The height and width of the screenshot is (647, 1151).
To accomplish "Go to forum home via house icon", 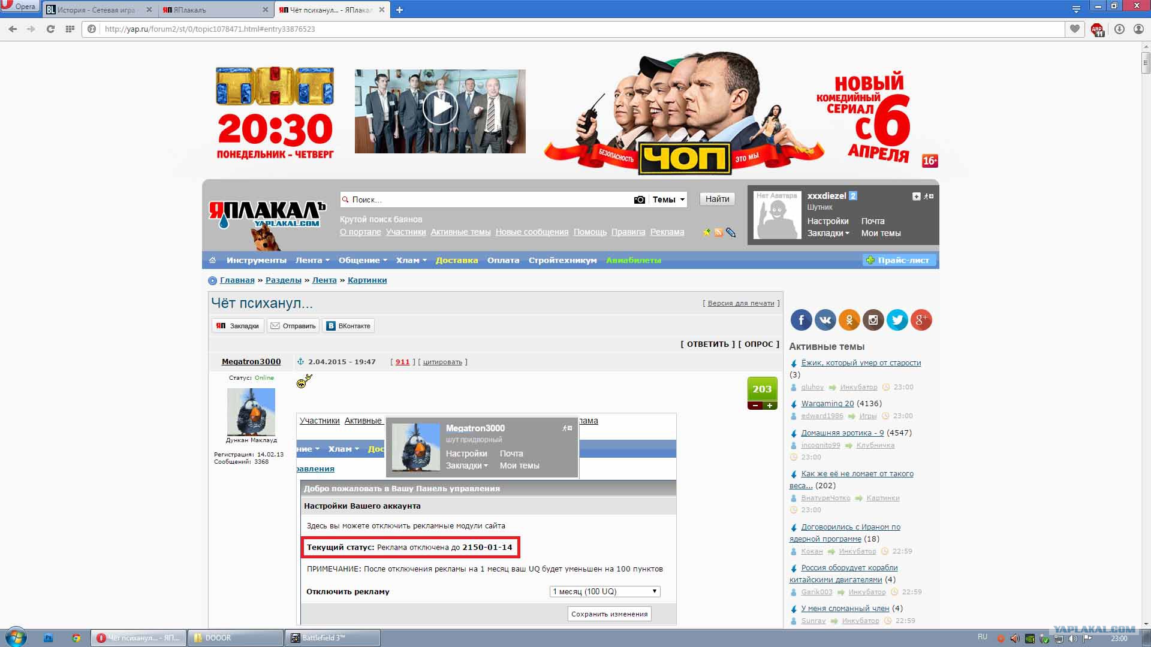I will point(212,260).
